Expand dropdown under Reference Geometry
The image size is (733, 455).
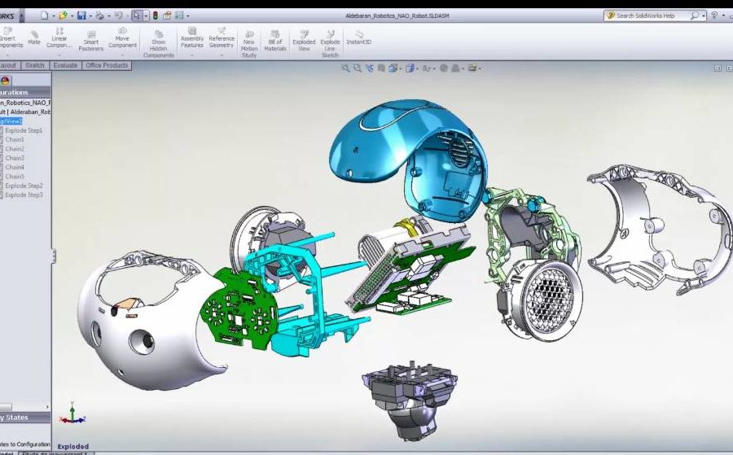click(222, 55)
